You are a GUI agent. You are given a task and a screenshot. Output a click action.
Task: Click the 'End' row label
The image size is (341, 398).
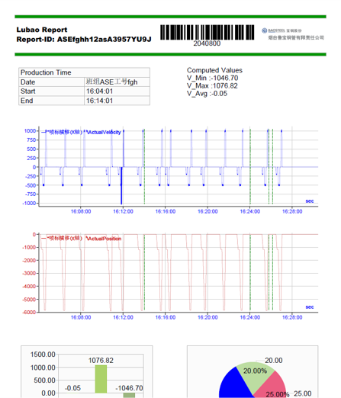[27, 101]
